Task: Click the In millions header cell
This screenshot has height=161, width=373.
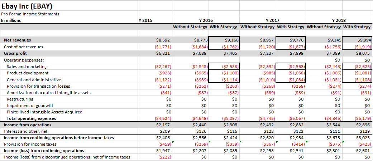Action: click(11, 20)
